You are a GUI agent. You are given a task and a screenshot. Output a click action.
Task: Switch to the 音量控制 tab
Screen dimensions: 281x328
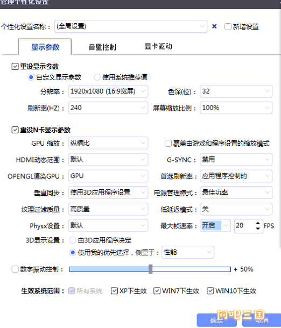[102, 47]
